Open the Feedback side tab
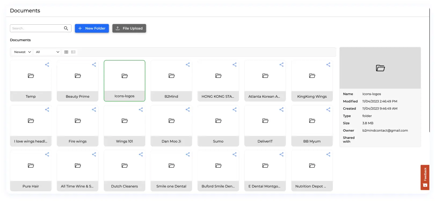This screenshot has height=201, width=436. tap(425, 177)
